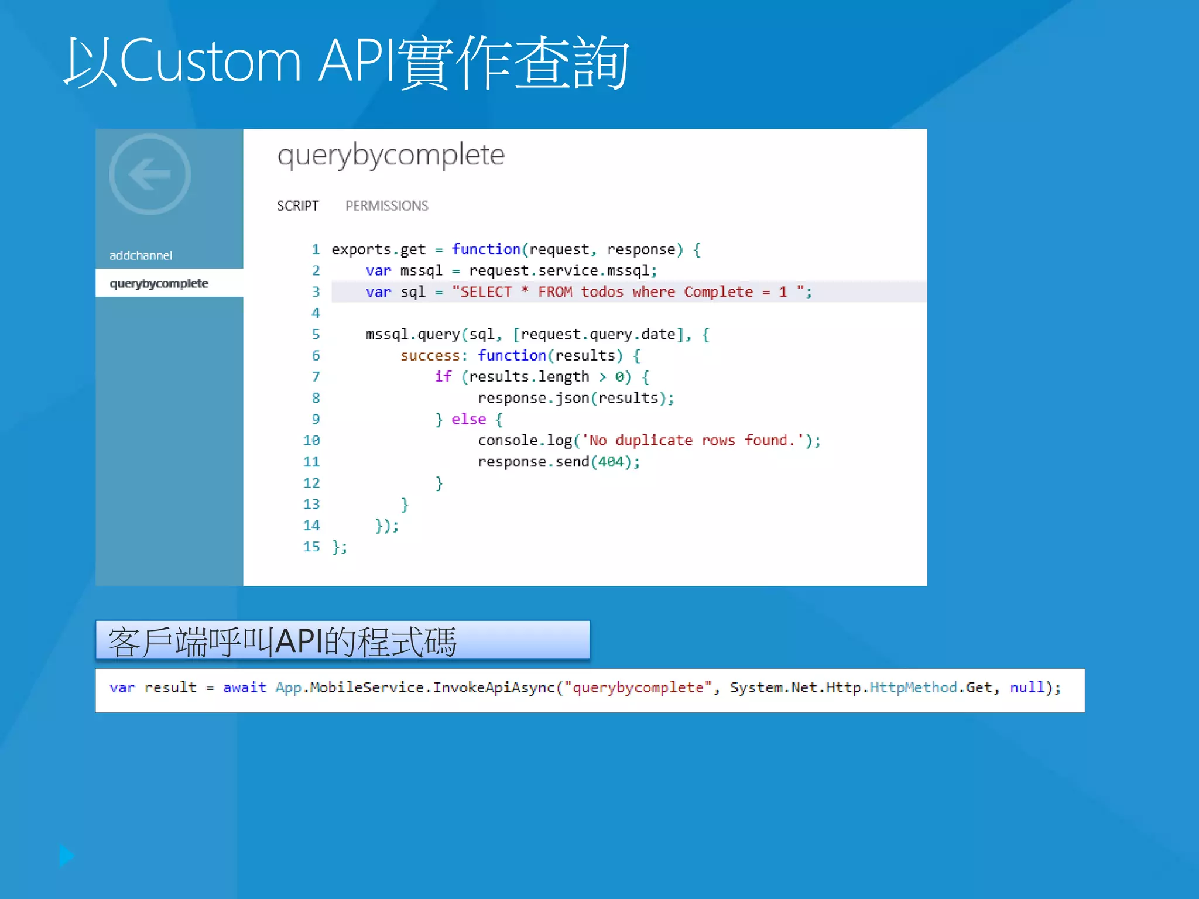
Task: Click the slide title 以Custom API實作查詢
Action: (347, 62)
